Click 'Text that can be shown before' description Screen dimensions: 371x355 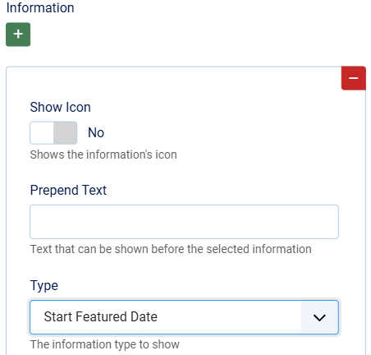[x=171, y=249]
